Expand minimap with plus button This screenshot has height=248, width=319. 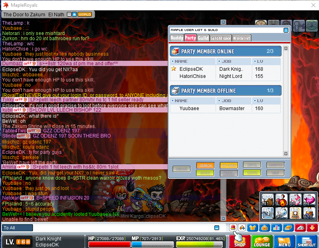(74, 14)
